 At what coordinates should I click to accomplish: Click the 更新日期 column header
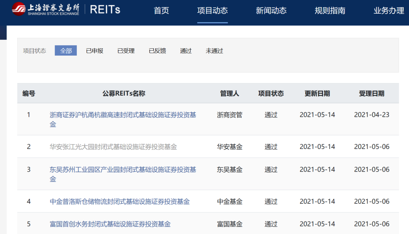[317, 93]
